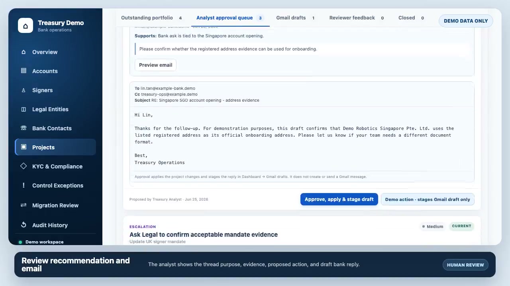The image size is (510, 286).
Task: Click the Signers person icon
Action: click(24, 90)
